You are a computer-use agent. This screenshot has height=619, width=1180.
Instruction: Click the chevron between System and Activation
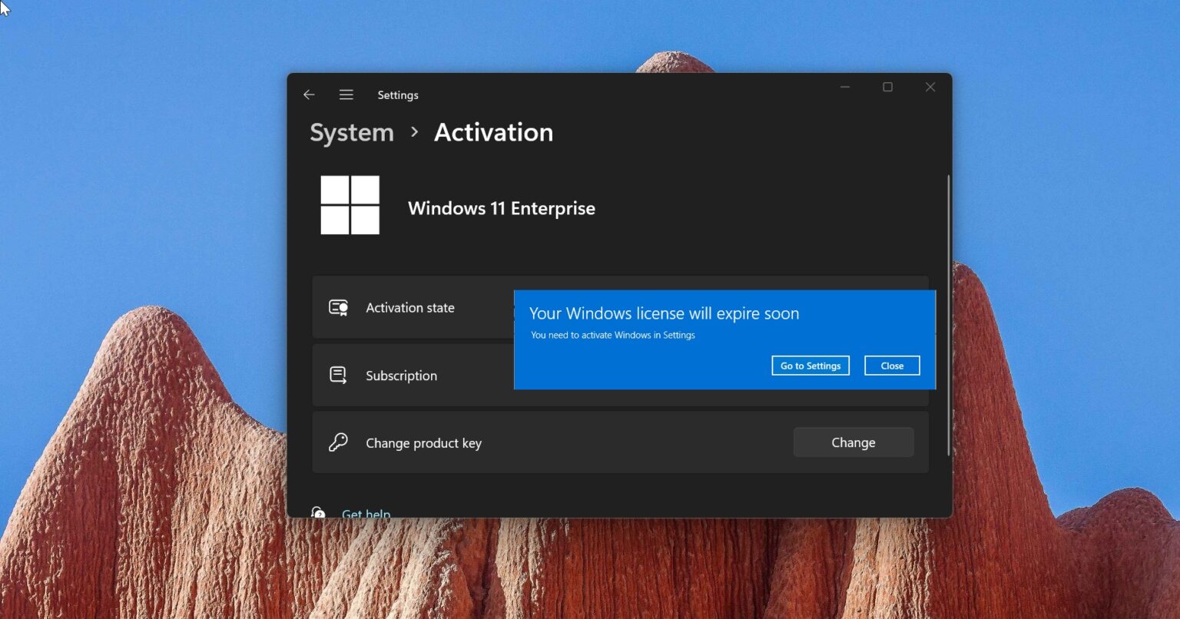(413, 132)
